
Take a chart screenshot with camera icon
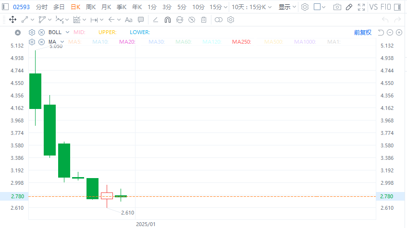click(337, 7)
